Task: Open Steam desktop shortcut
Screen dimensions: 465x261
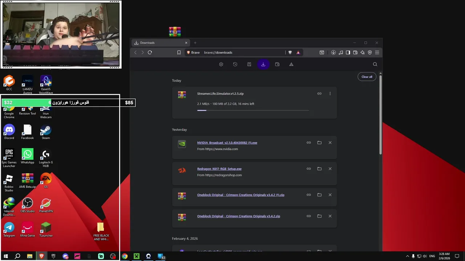Action: (x=46, y=132)
